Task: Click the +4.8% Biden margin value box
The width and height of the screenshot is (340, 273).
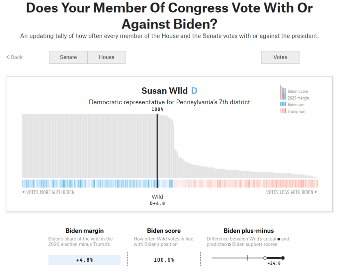Action: point(84,260)
